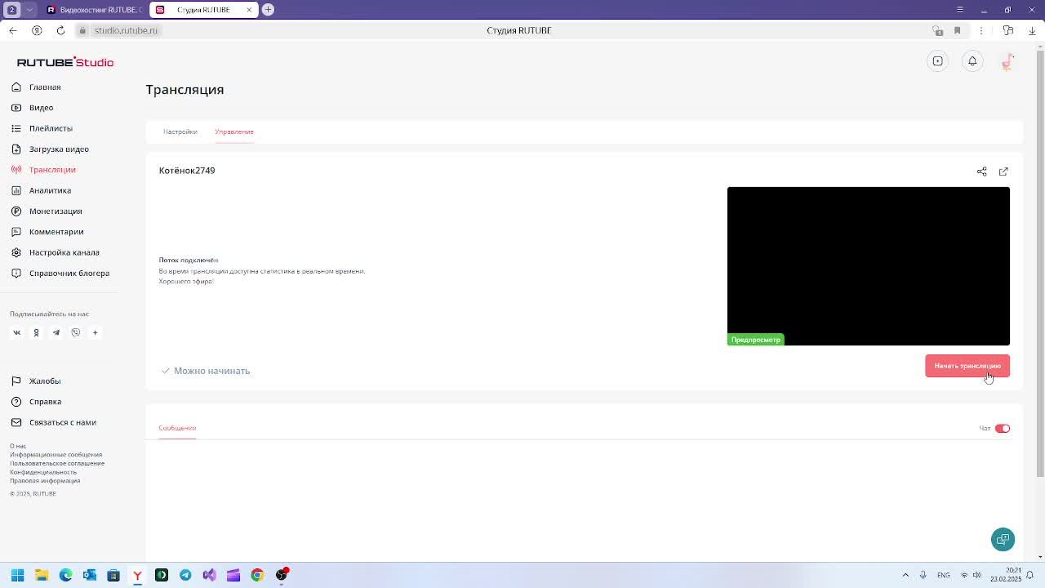This screenshot has width=1045, height=588.
Task: Open a new browser tab
Action: (268, 10)
